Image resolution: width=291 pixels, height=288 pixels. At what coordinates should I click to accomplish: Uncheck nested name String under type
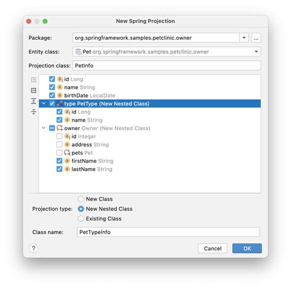click(60, 120)
